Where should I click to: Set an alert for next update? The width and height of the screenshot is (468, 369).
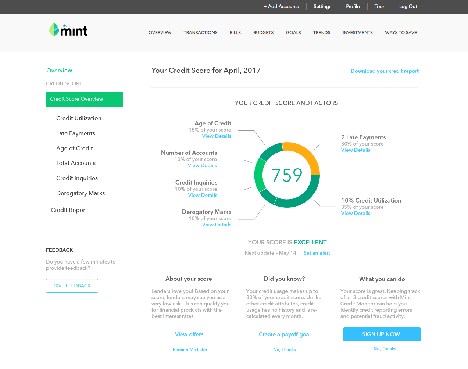[x=317, y=253]
